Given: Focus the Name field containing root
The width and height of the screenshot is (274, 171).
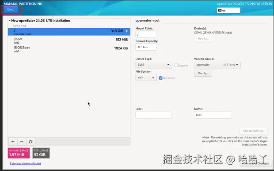Looking at the screenshot, I should click(213, 115).
